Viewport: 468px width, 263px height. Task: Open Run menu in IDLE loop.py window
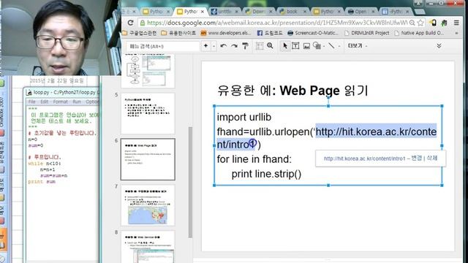click(x=77, y=102)
